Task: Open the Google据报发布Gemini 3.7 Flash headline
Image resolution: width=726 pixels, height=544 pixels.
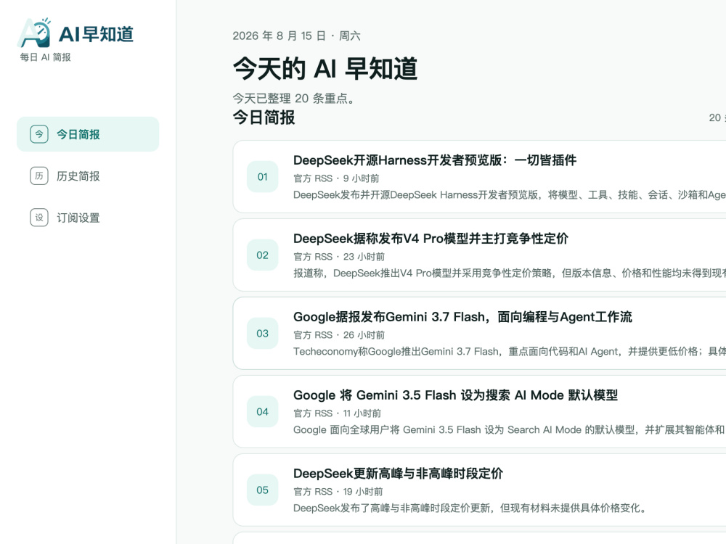Action: [462, 317]
